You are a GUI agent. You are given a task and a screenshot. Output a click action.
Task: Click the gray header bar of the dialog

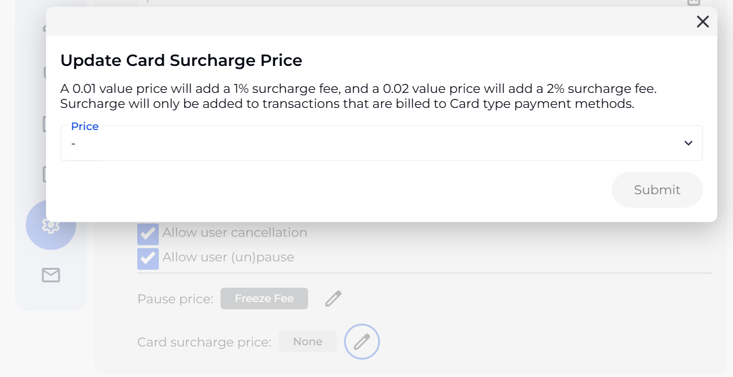pyautogui.click(x=360, y=22)
